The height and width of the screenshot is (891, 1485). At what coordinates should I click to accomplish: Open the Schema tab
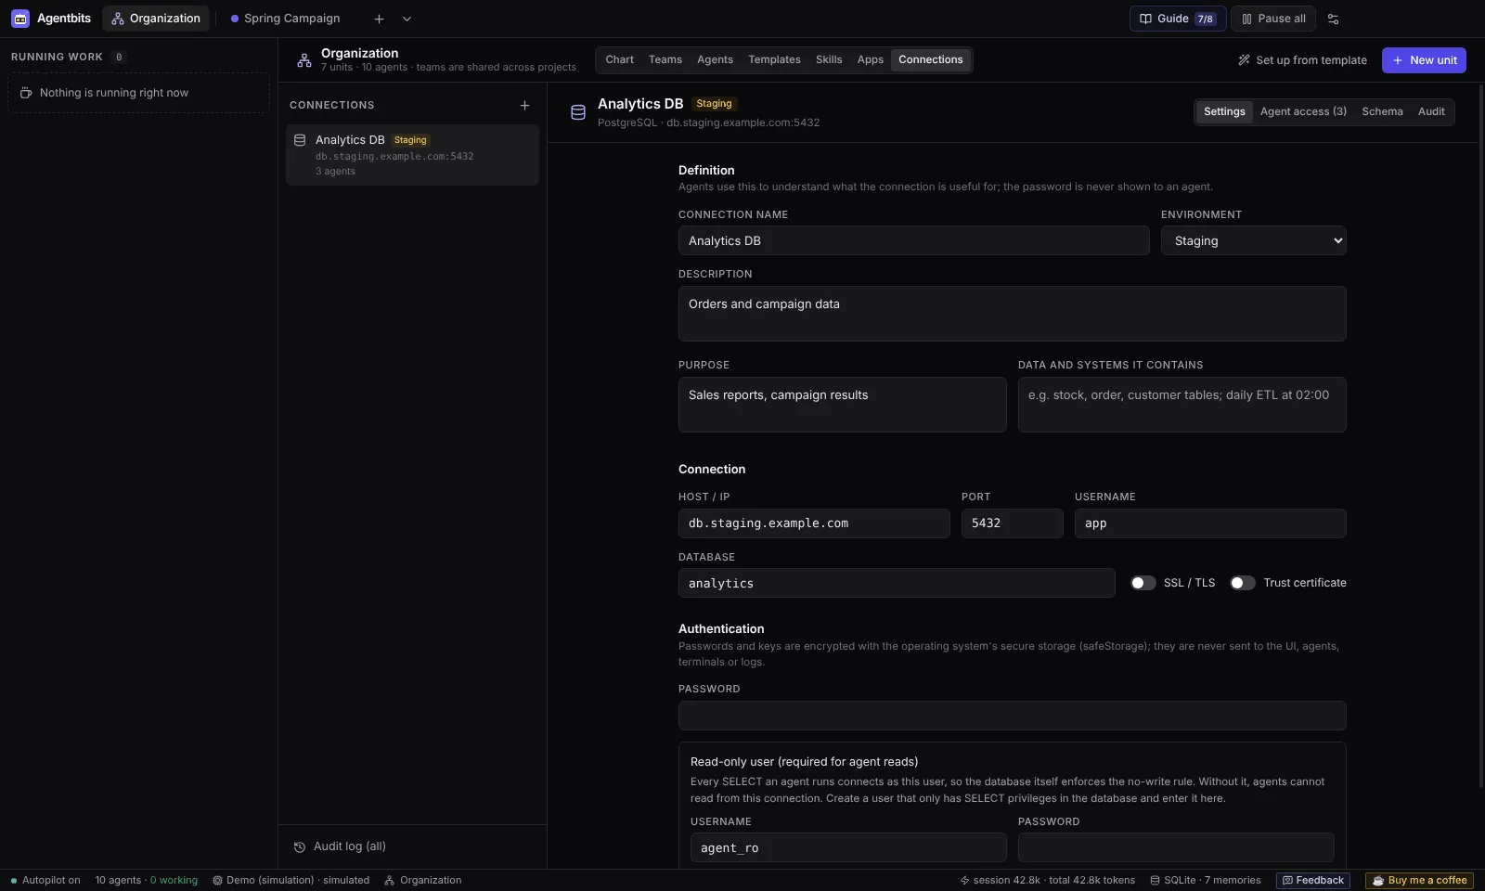[x=1382, y=111]
